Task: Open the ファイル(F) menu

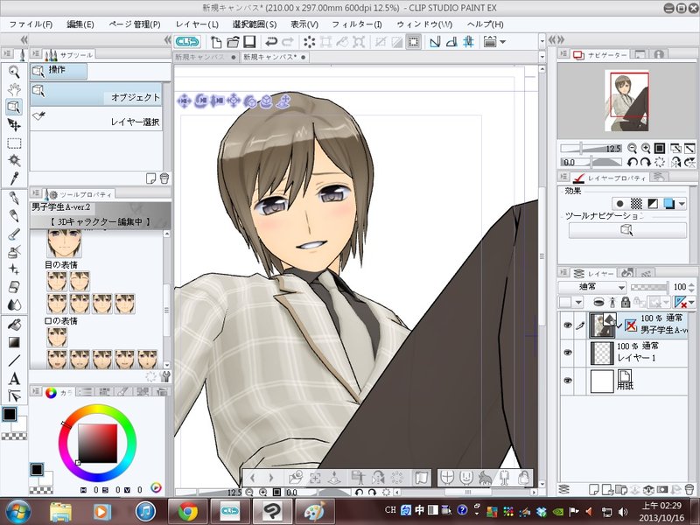Action: point(31,24)
